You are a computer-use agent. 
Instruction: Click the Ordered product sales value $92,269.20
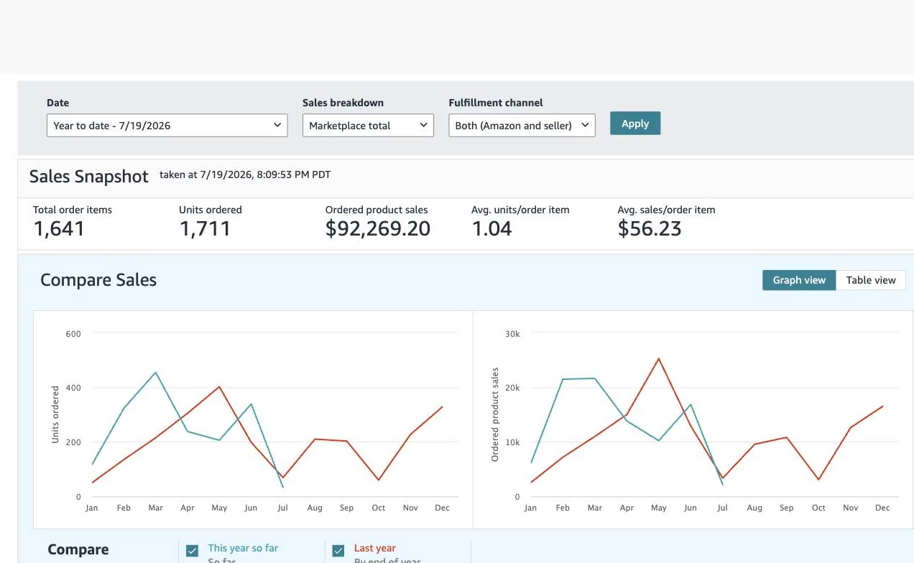(378, 229)
